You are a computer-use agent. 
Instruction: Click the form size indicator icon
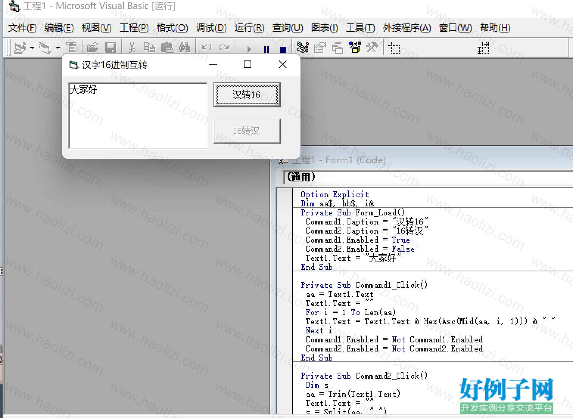pos(483,48)
